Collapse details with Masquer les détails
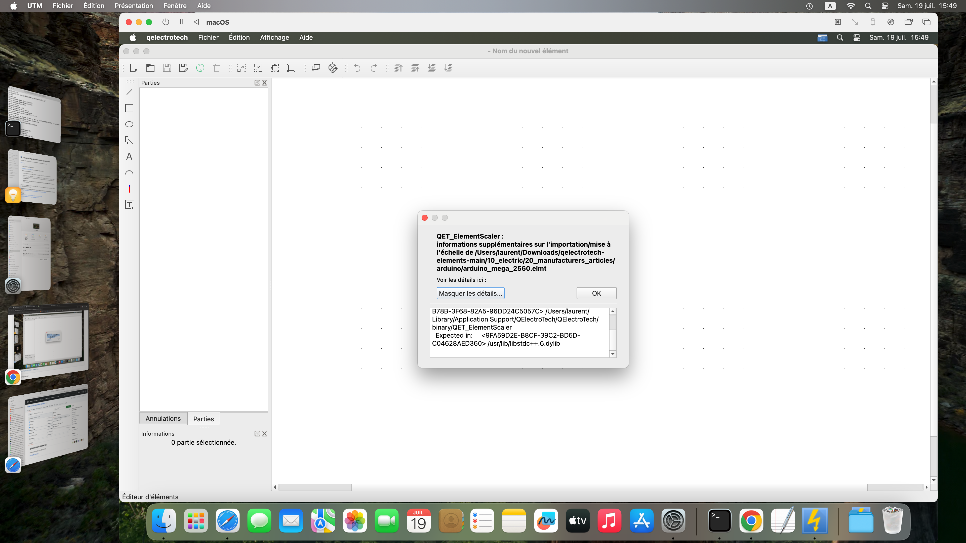Image resolution: width=966 pixels, height=543 pixels. [x=470, y=293]
